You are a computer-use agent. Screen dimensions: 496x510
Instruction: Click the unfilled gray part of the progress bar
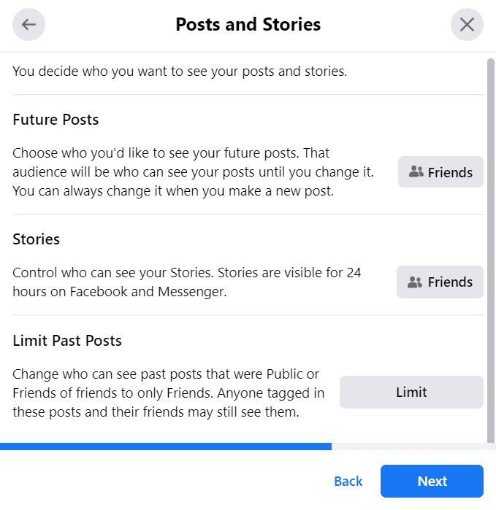click(413, 447)
